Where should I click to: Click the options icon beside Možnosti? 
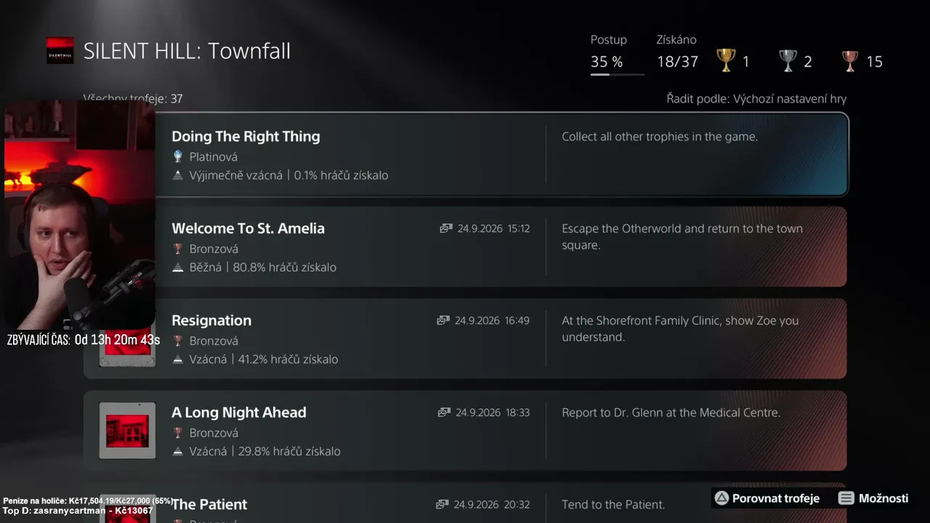pos(846,498)
